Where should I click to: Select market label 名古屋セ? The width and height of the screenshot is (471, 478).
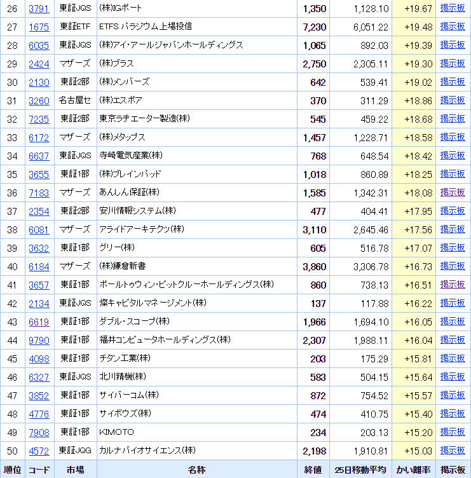click(75, 100)
